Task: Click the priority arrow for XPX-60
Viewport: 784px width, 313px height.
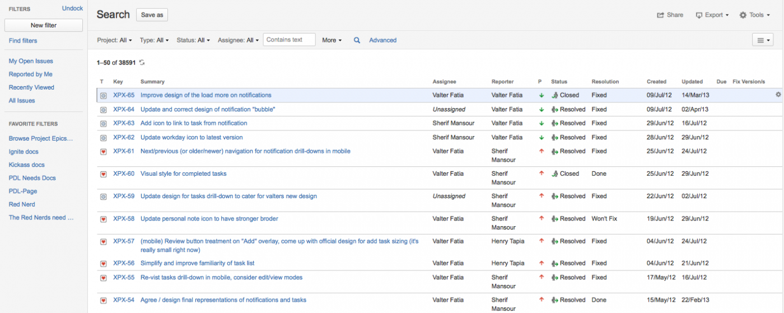Action: [x=541, y=174]
